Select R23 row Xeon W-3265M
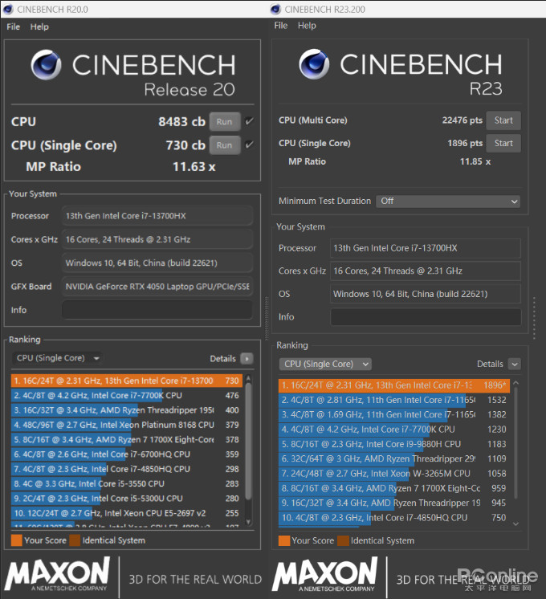546x599 pixels. (x=394, y=474)
